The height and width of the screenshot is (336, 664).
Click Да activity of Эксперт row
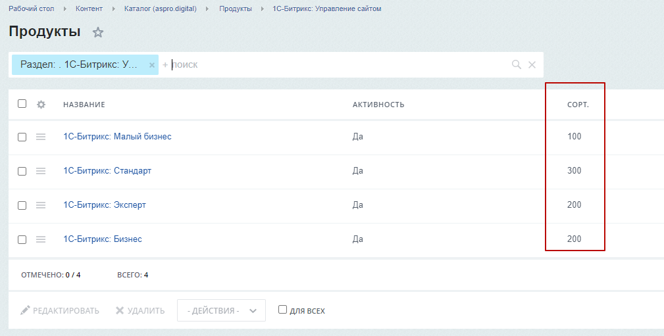(358, 205)
